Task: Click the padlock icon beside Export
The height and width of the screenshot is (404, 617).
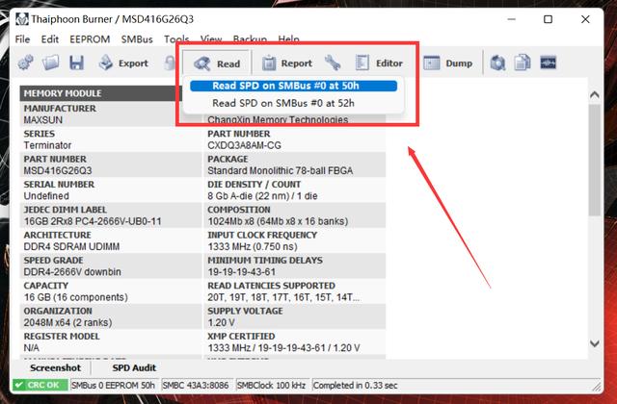Action: 170,63
